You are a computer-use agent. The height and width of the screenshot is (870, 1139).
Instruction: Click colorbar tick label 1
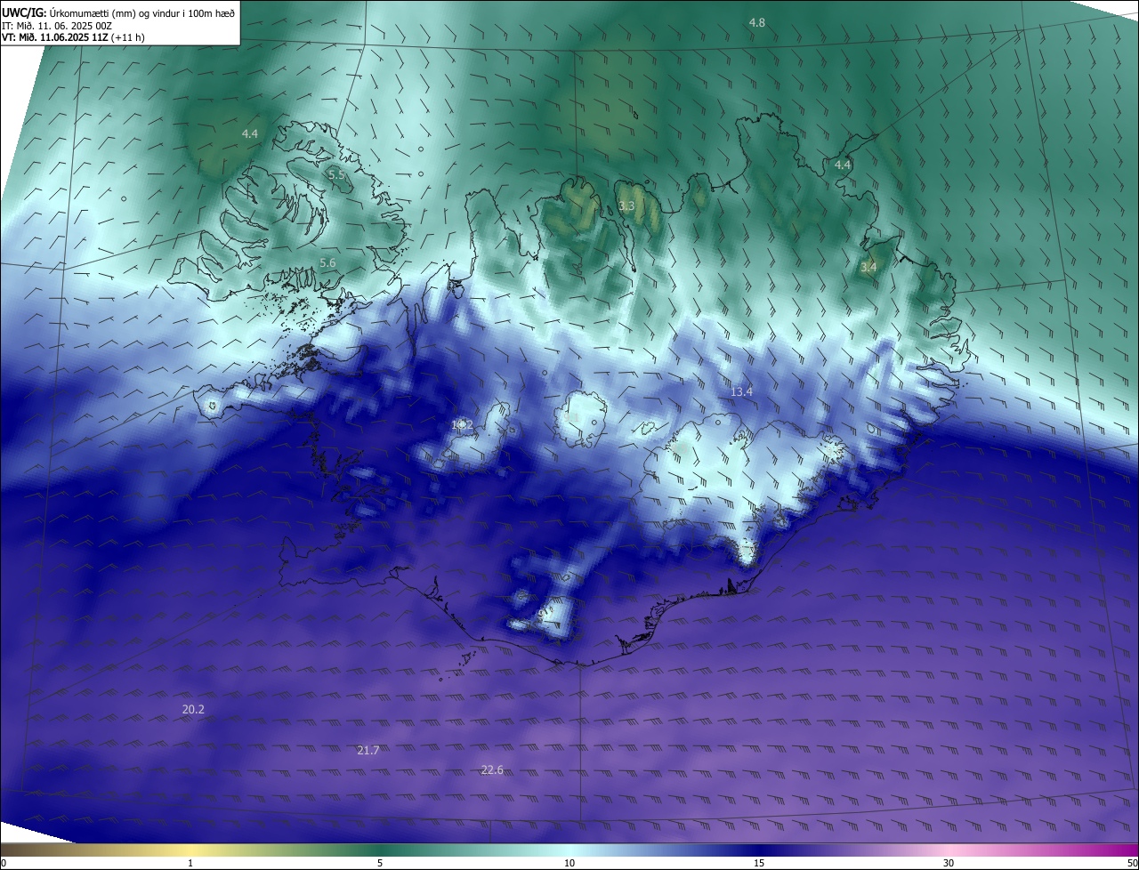click(190, 863)
